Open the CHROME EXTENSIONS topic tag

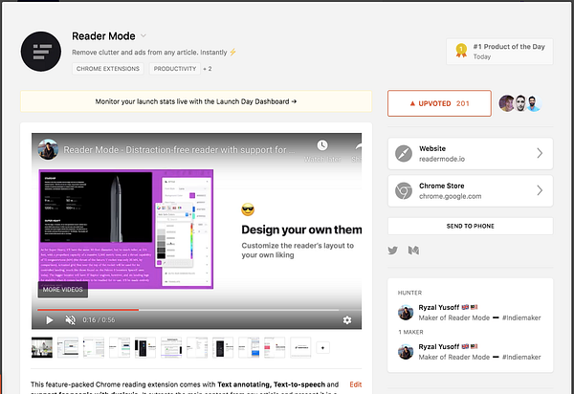click(108, 69)
